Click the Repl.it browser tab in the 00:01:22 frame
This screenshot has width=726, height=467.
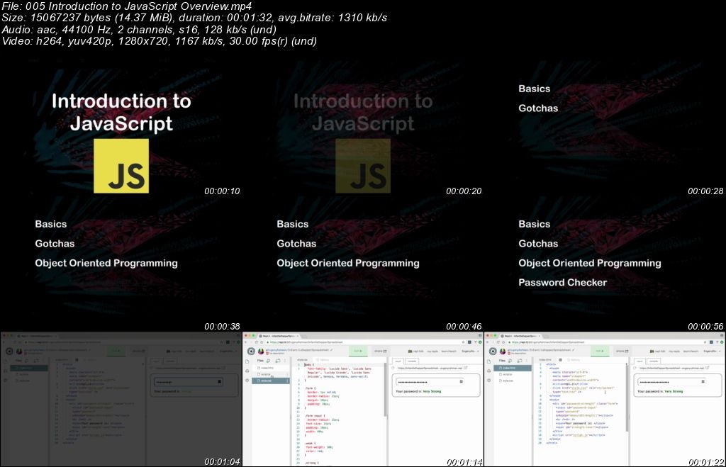click(x=520, y=336)
